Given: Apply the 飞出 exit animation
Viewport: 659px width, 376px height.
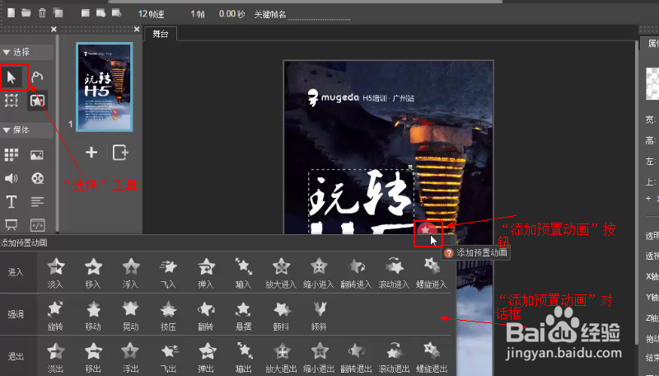Looking at the screenshot, I should point(168,358).
